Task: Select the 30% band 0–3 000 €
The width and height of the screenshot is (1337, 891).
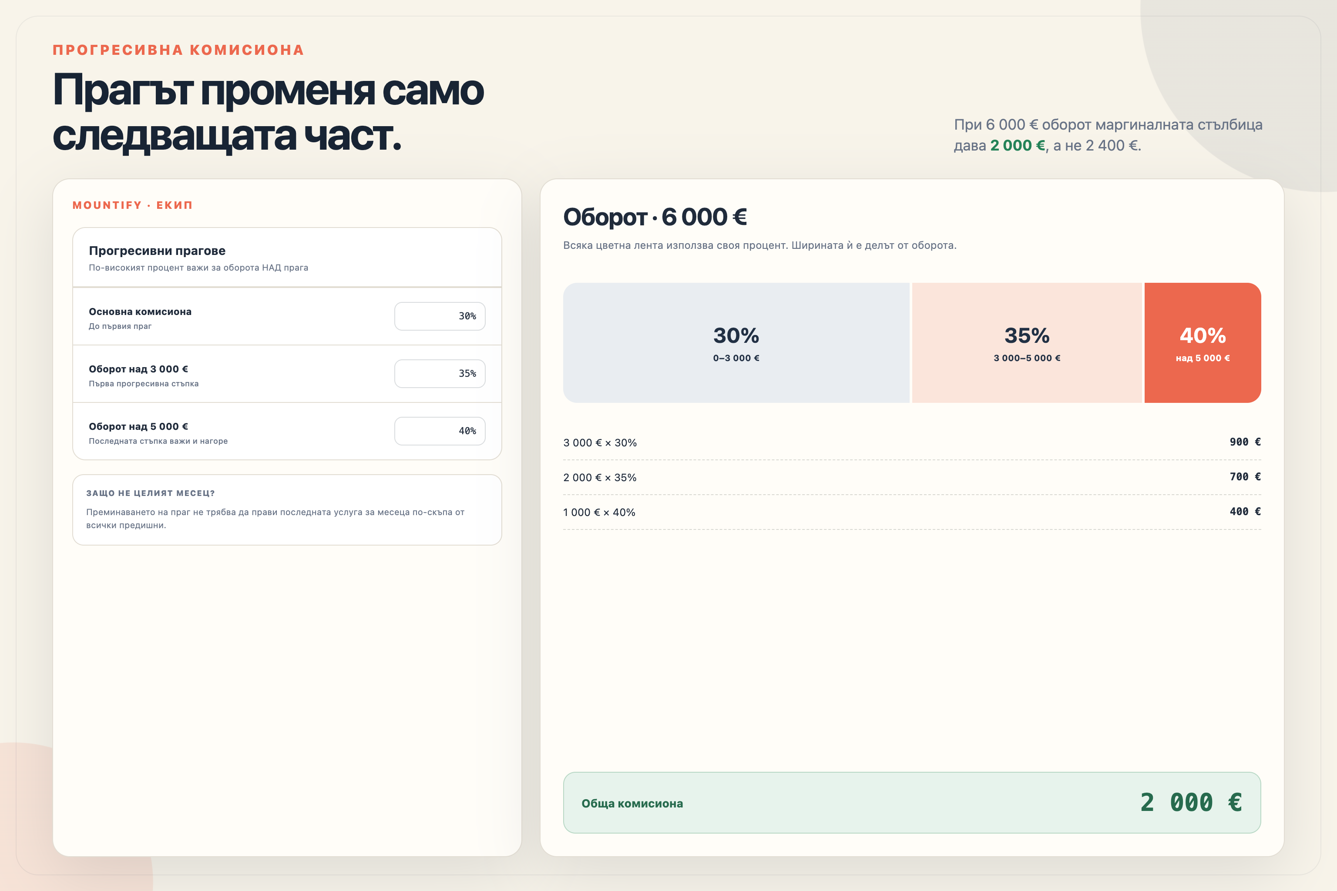Action: (x=736, y=343)
